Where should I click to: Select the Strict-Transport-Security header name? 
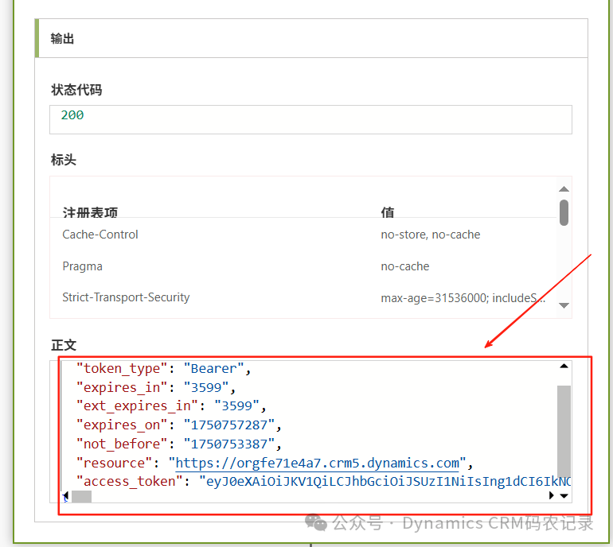tap(126, 297)
